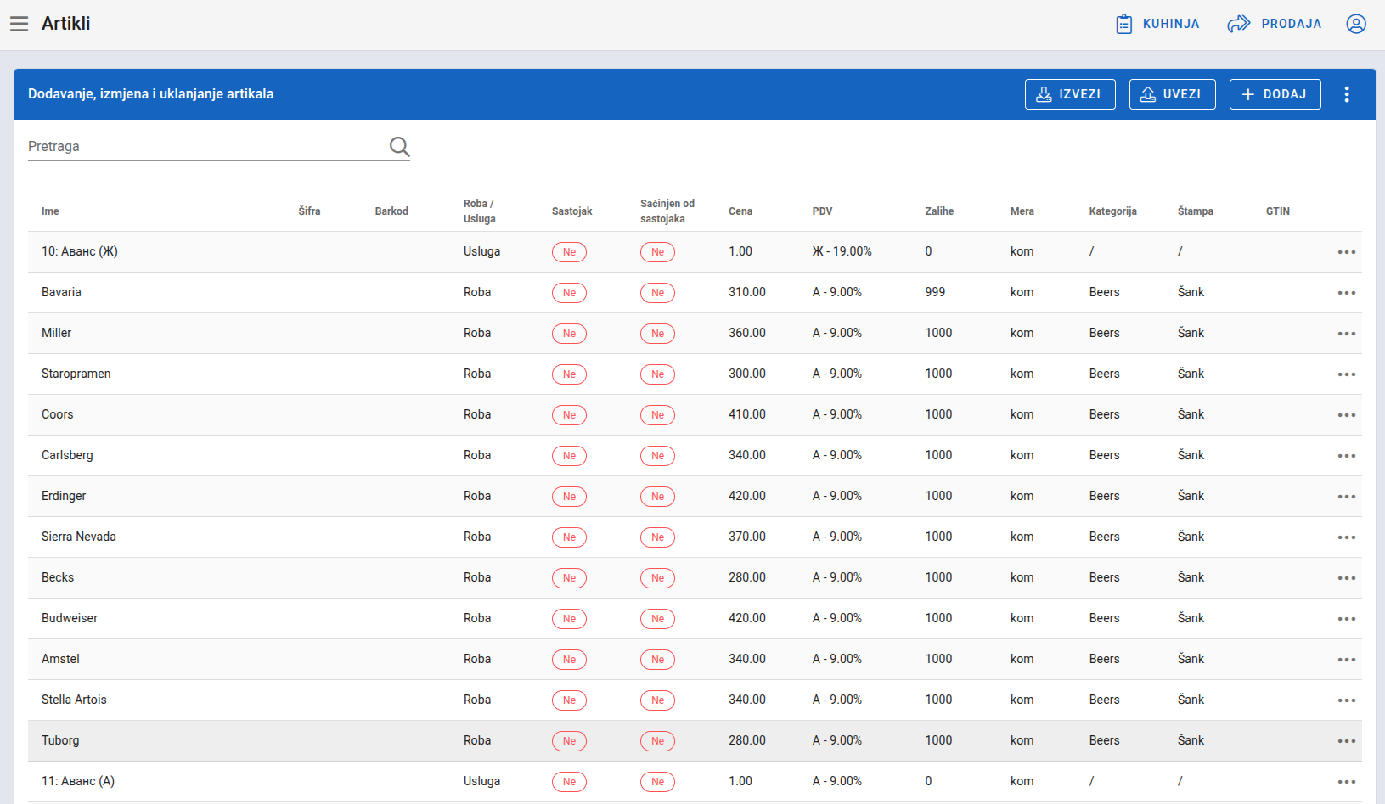Open row options for Tuborg
This screenshot has height=804, width=1385.
[1347, 741]
